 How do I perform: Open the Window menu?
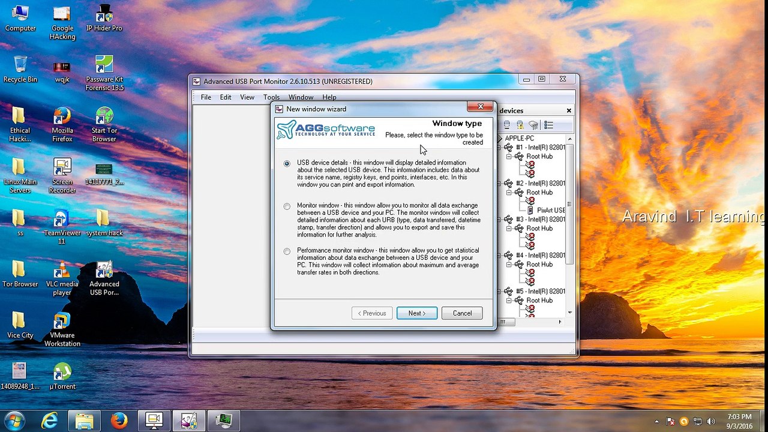(x=301, y=97)
